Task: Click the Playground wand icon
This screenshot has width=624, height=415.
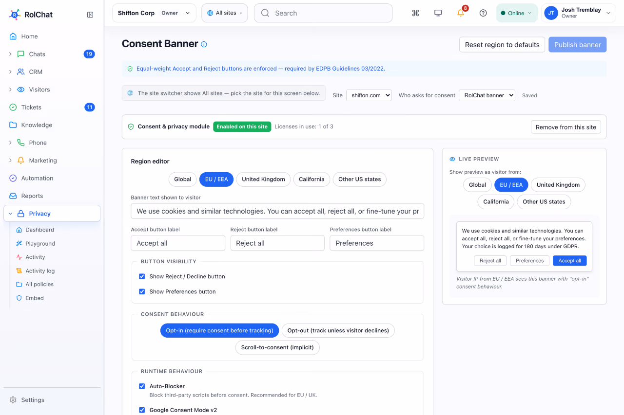Action: click(19, 243)
